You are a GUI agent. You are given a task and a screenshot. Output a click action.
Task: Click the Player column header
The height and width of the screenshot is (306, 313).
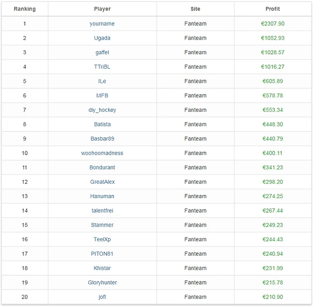click(x=102, y=9)
